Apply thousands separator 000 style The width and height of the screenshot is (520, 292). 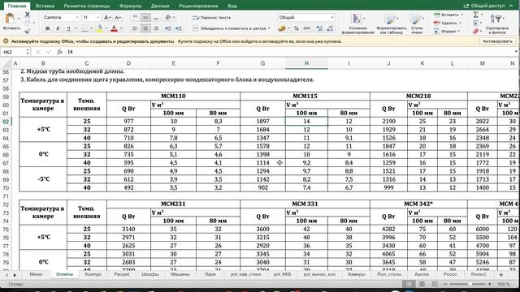tap(307, 28)
